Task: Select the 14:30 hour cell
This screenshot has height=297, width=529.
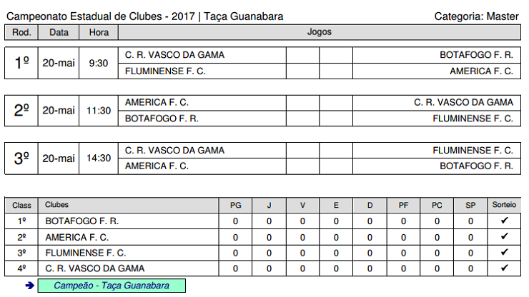Action: tap(99, 158)
